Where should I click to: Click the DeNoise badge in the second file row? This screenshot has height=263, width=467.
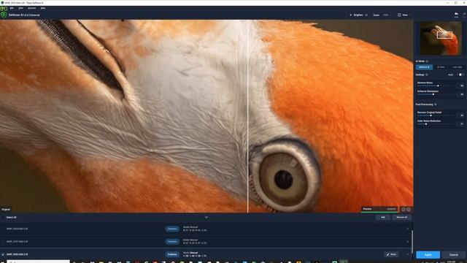[x=172, y=242]
